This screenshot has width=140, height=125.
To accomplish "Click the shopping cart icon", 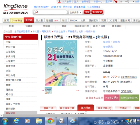I will [116, 1].
